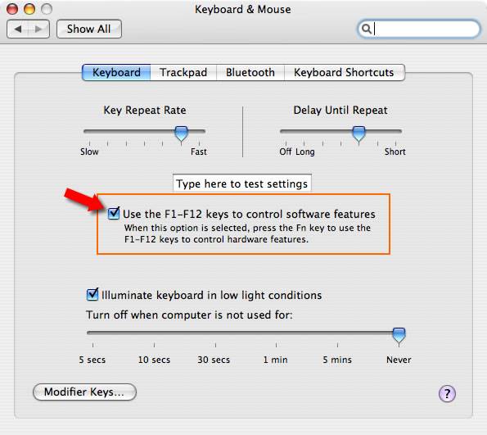The height and width of the screenshot is (435, 487).
Task: Disable F1–F12 software features checkbox
Action: click(x=114, y=213)
